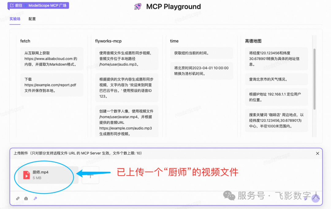Click the red video file icon of 厨师.mp4
Screen dimensions: 331x209
[26, 175]
